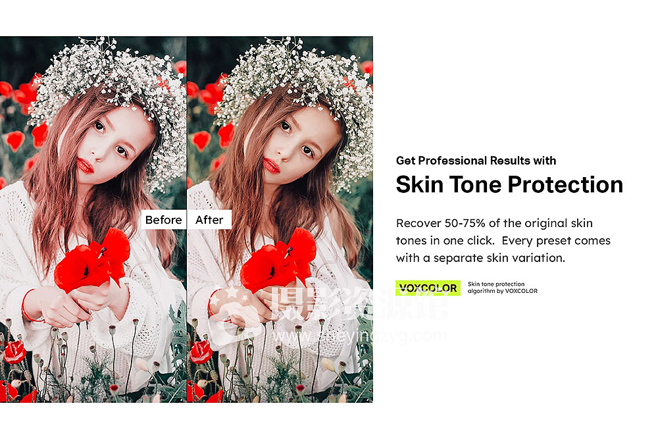
Task: Click the divider between Before and After
Action: 187,220
